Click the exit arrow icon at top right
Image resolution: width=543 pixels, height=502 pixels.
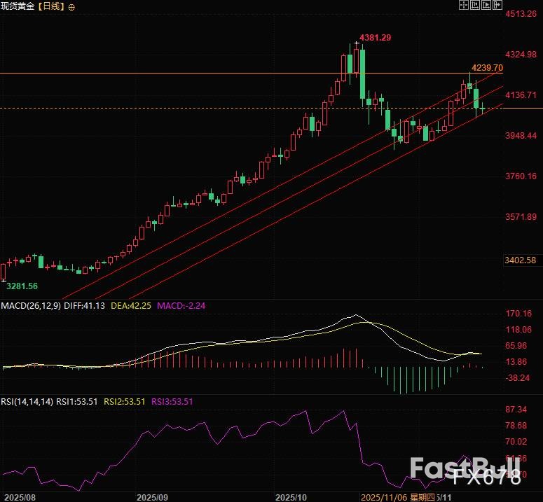click(x=498, y=6)
